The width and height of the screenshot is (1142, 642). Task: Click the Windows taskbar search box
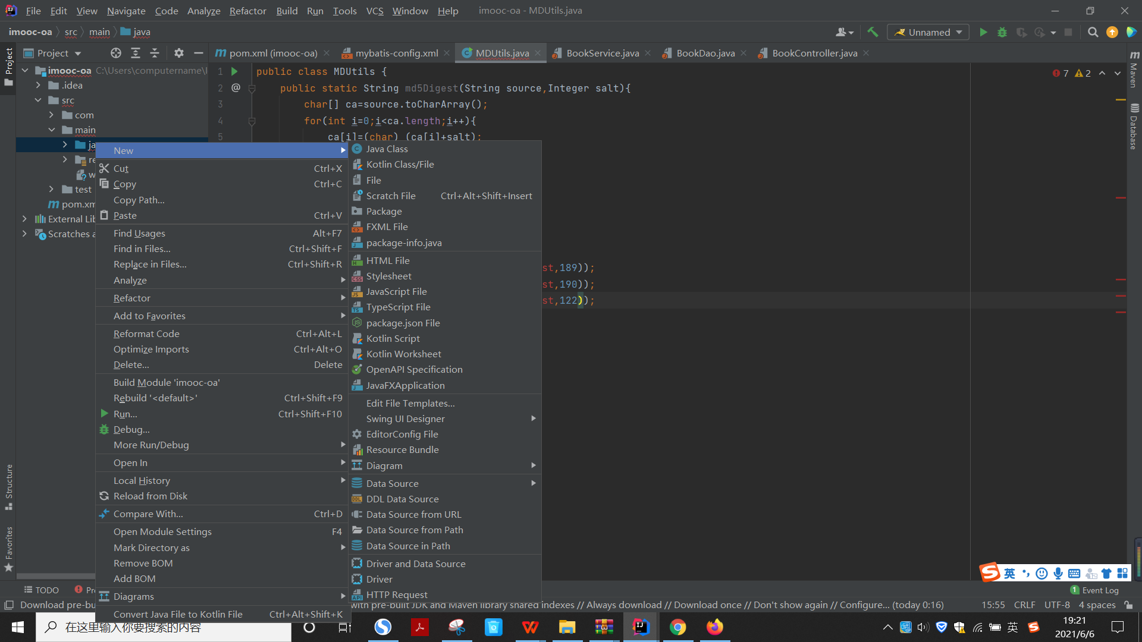click(x=164, y=627)
